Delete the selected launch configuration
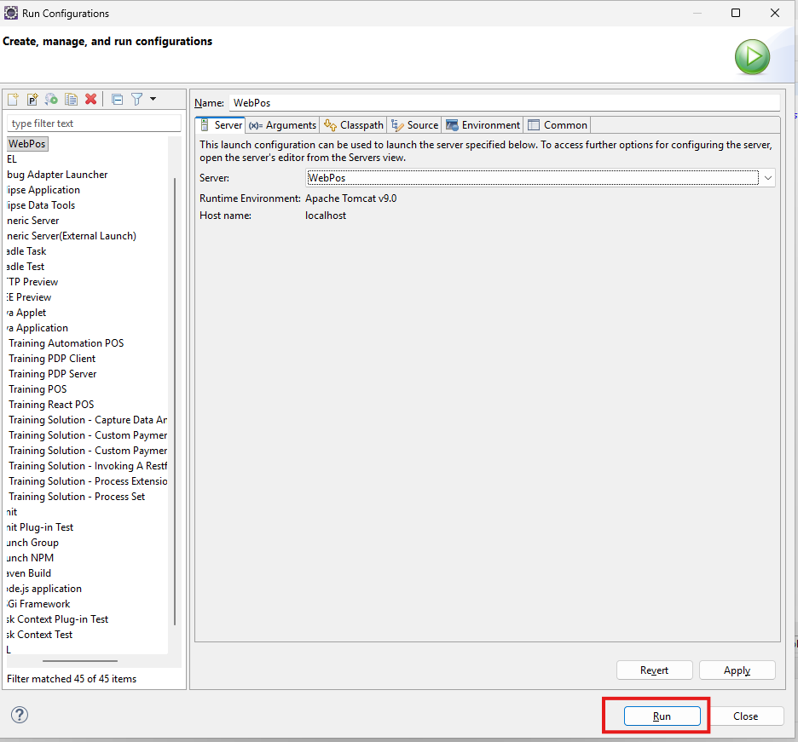This screenshot has height=742, width=798. [91, 100]
